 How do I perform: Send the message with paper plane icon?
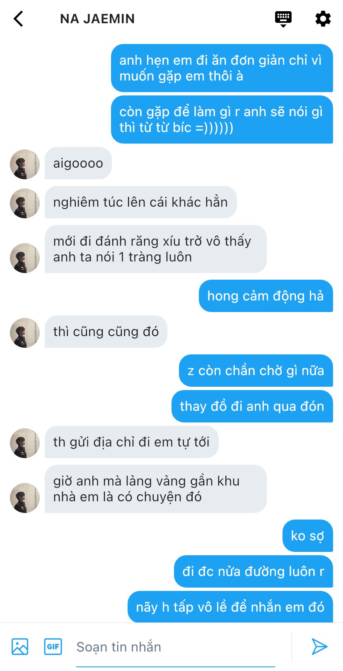tap(319, 646)
